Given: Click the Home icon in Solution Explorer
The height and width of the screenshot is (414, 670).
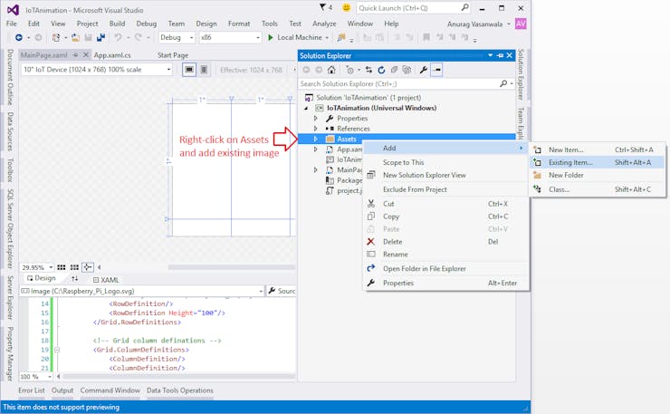Looking at the screenshot, I should pyautogui.click(x=331, y=70).
